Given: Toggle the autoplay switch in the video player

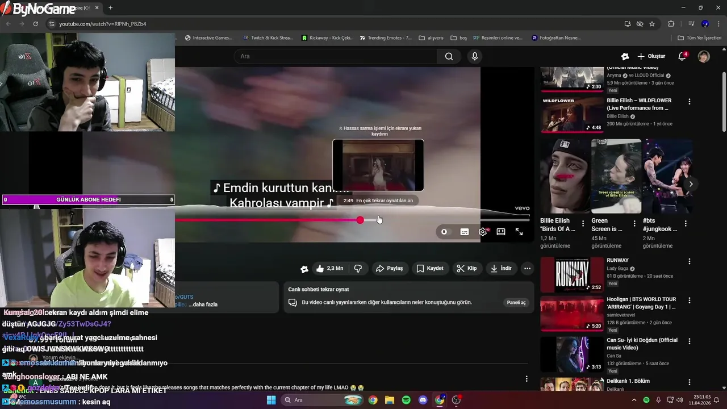Looking at the screenshot, I should pos(444,232).
